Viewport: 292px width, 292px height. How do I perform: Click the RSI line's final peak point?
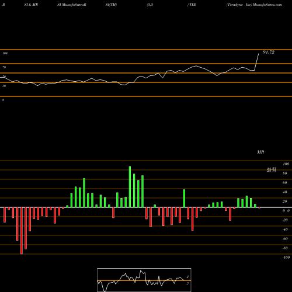click(x=259, y=54)
